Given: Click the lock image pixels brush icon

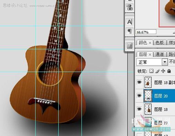Looking at the screenshot, I should (x=157, y=71).
